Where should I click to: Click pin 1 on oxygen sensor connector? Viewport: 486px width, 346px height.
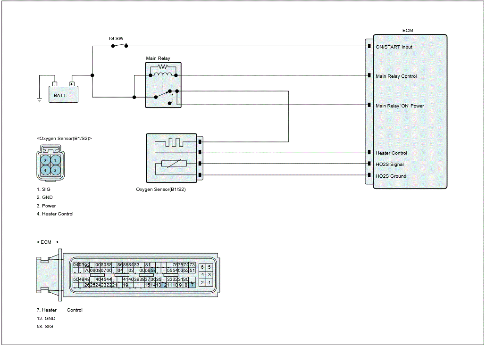click(x=55, y=161)
